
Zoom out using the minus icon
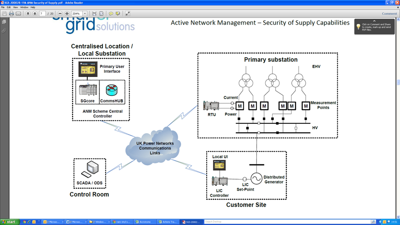(x=60, y=14)
